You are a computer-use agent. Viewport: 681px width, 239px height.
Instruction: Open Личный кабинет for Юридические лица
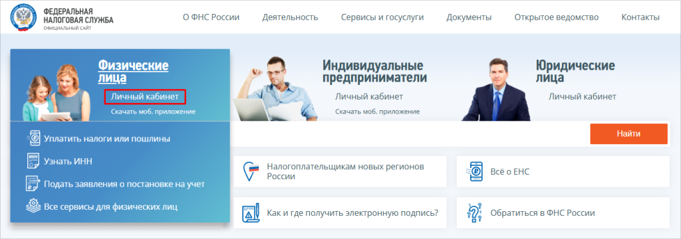tap(582, 96)
